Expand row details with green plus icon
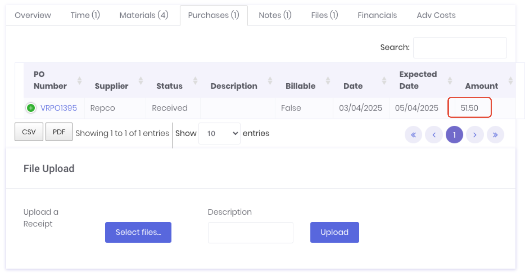This screenshot has width=525, height=276. [31, 108]
